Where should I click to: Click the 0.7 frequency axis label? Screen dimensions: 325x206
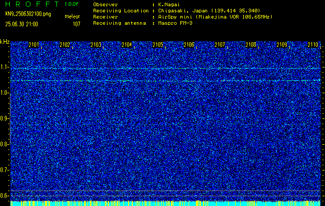(4, 170)
